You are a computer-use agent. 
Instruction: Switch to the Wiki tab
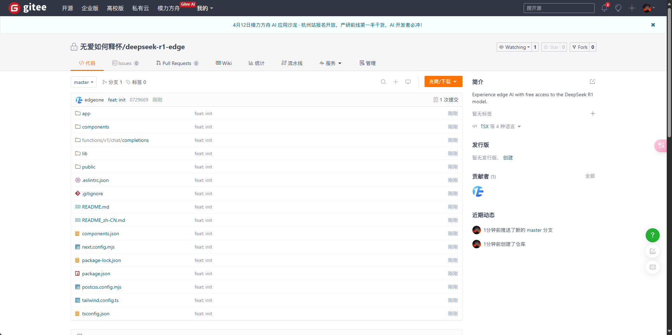(x=224, y=63)
